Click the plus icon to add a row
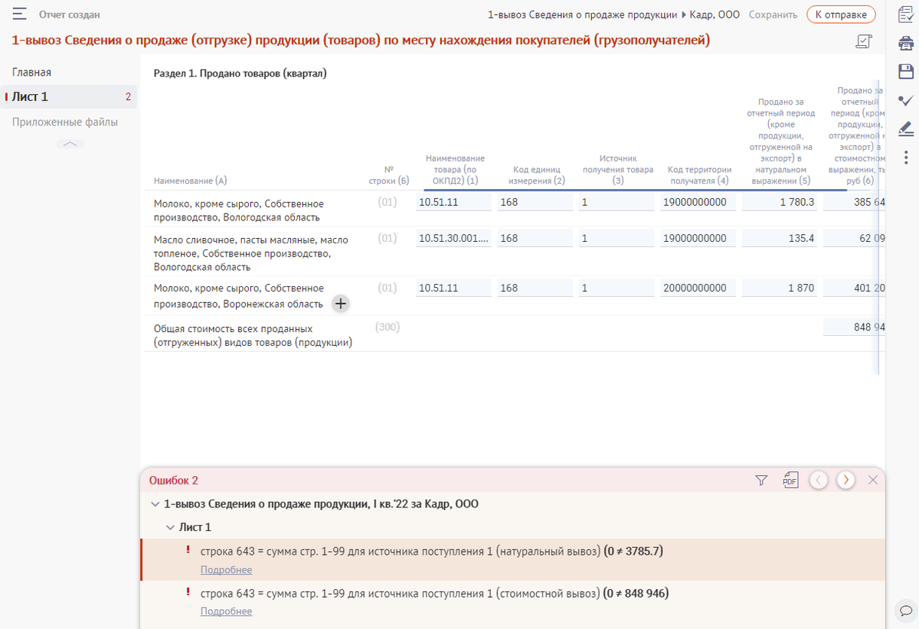 pos(341,304)
